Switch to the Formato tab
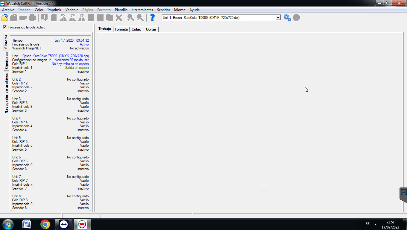The height and width of the screenshot is (230, 407). coord(121,29)
